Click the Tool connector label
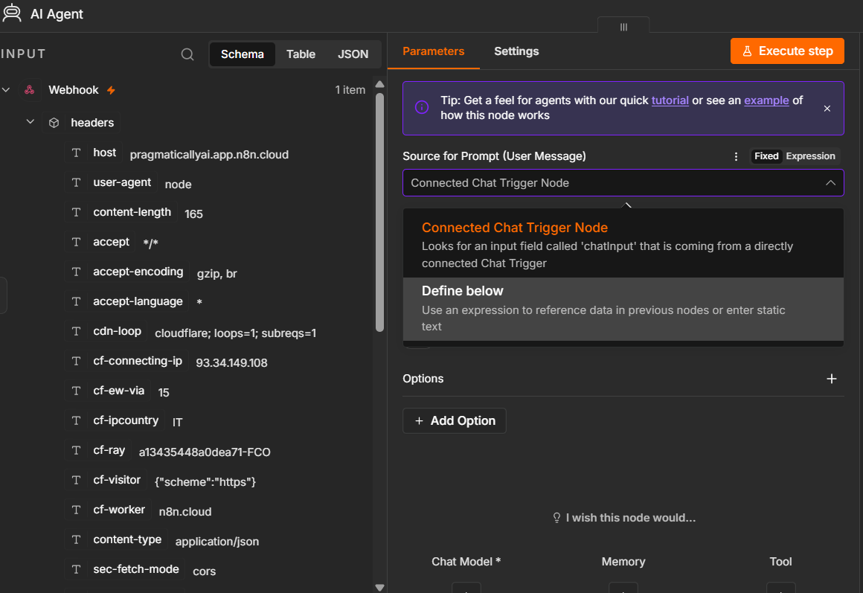The height and width of the screenshot is (593, 863). (780, 562)
